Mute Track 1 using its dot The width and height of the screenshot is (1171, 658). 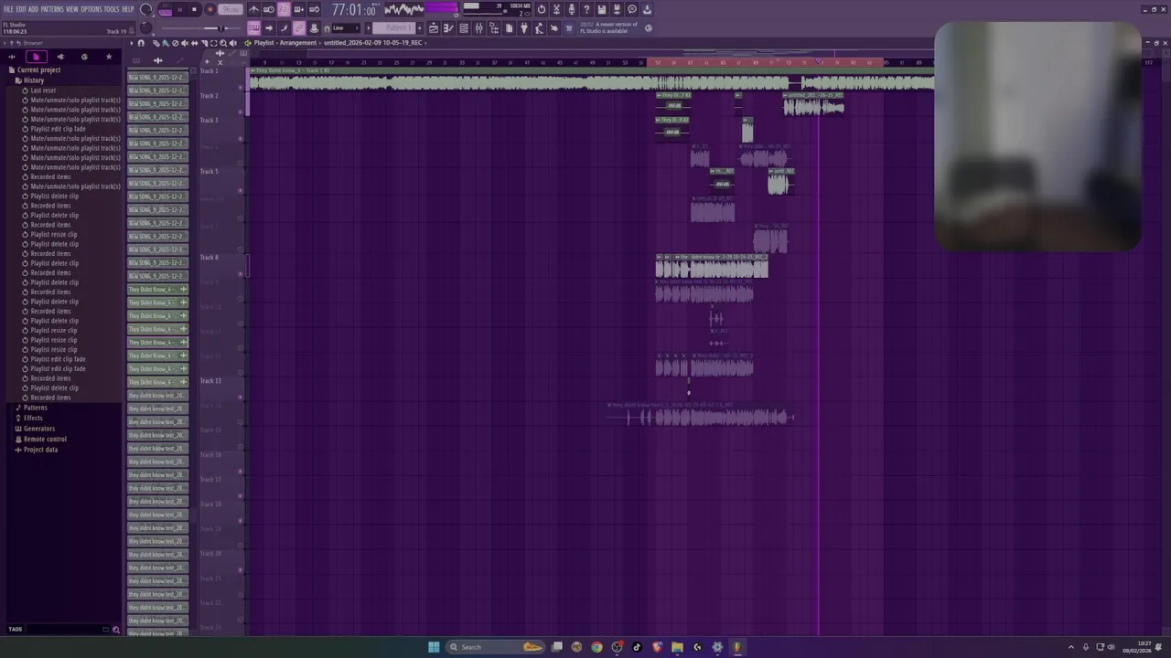click(x=241, y=88)
